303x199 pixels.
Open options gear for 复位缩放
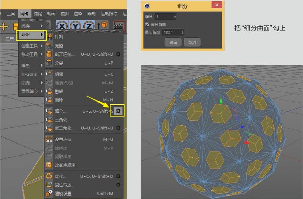tap(118, 185)
